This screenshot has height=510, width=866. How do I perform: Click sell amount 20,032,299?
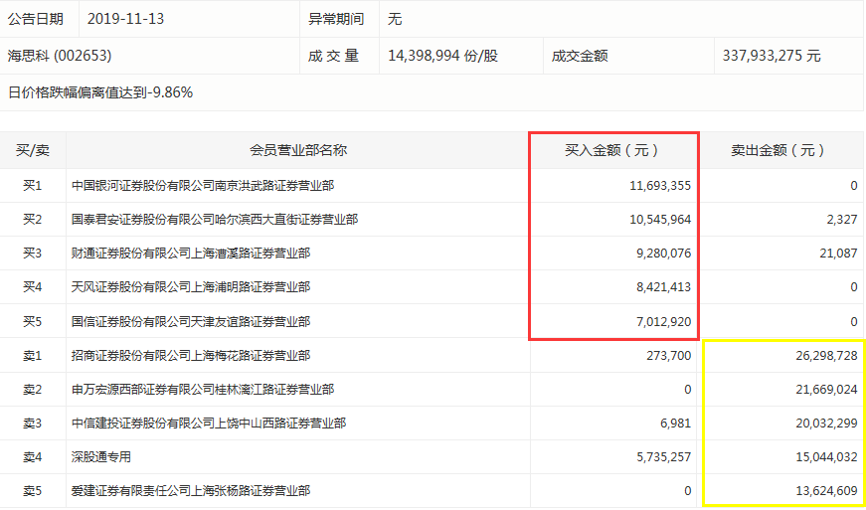click(827, 424)
